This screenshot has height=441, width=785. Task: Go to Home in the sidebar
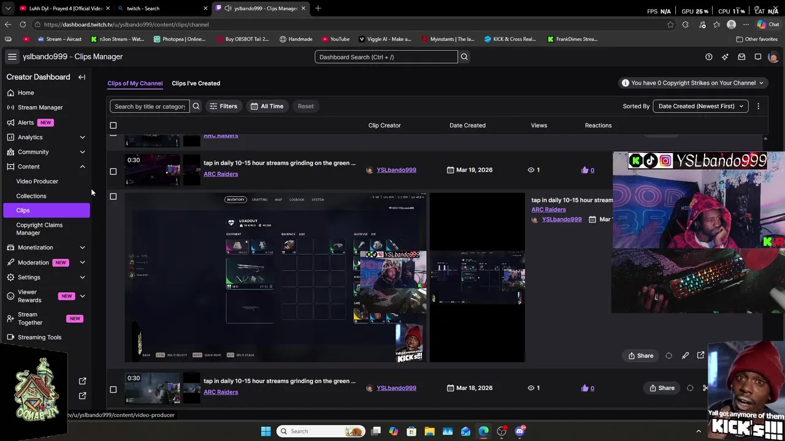pyautogui.click(x=26, y=92)
